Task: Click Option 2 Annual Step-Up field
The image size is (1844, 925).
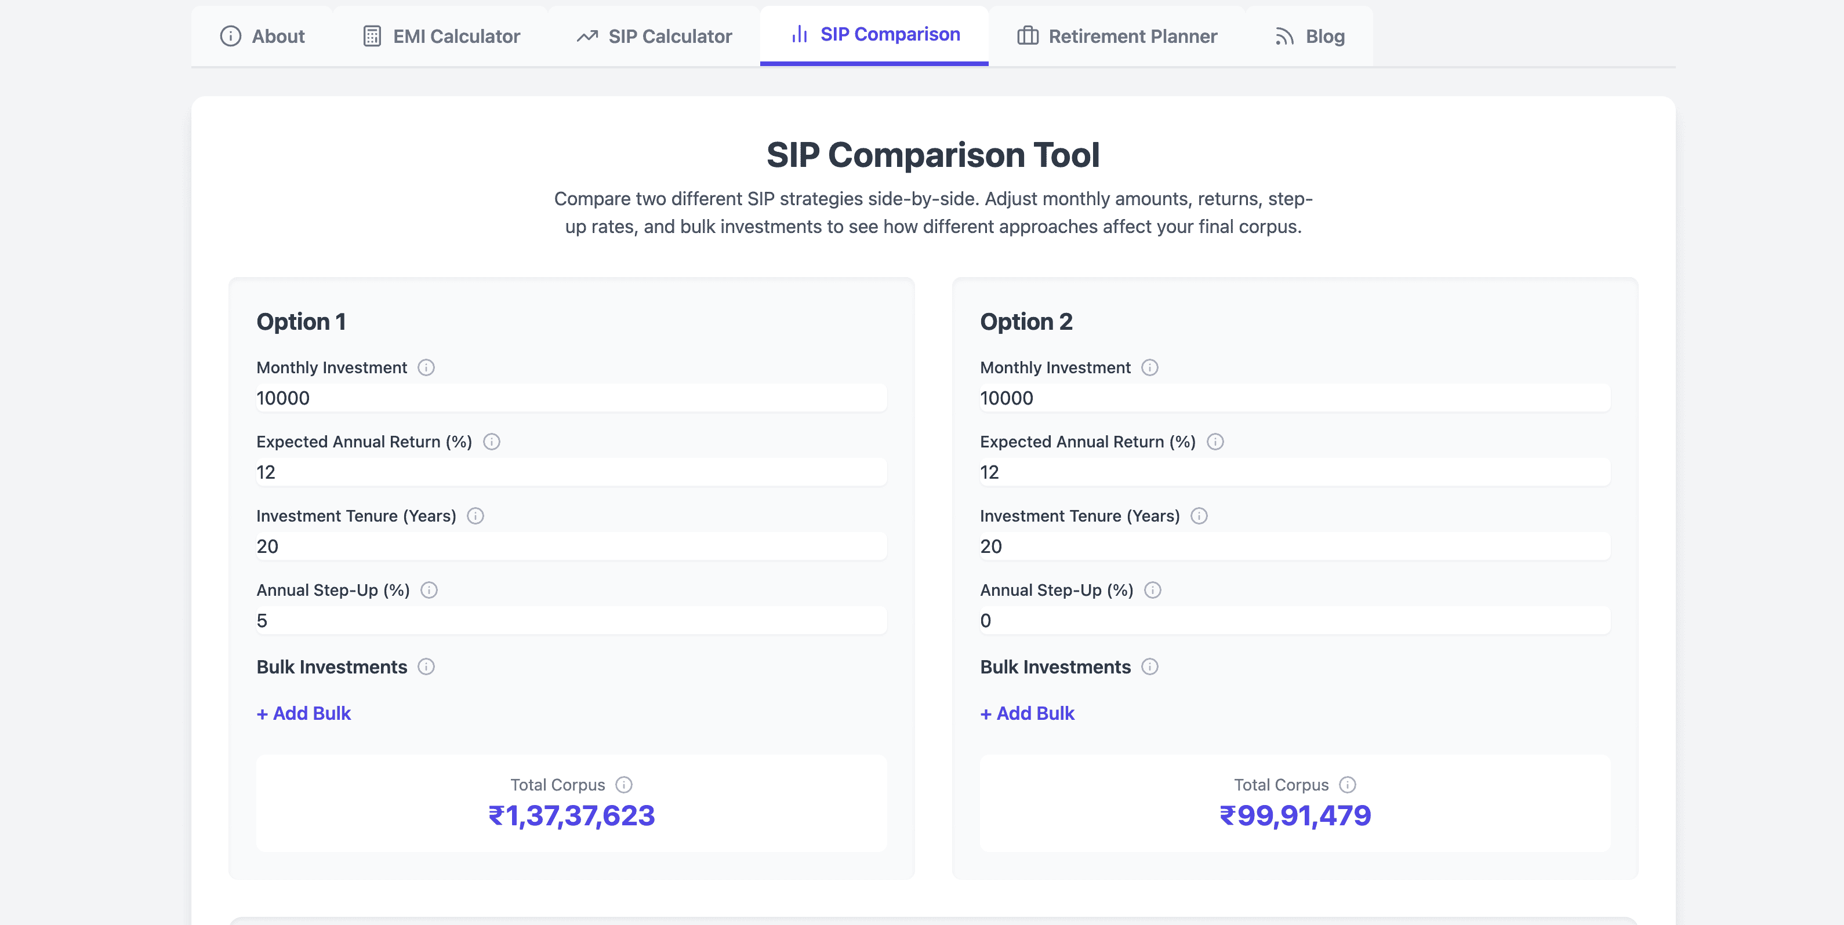Action: point(1295,621)
